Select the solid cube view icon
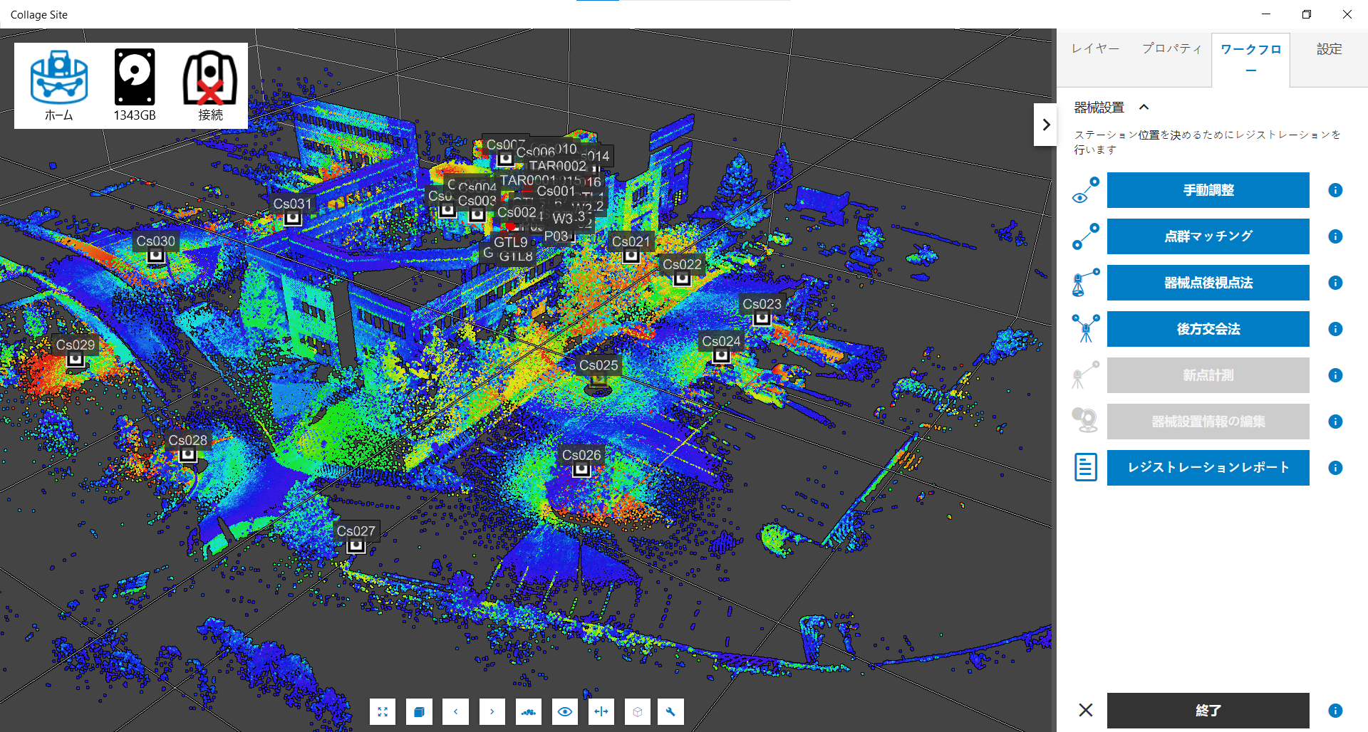Image resolution: width=1368 pixels, height=732 pixels. 419,711
